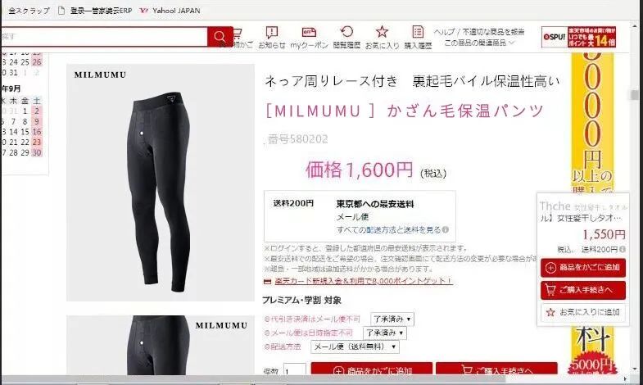643x385 pixels.
Task: Open the お知らせ notifications icon
Action: click(271, 38)
